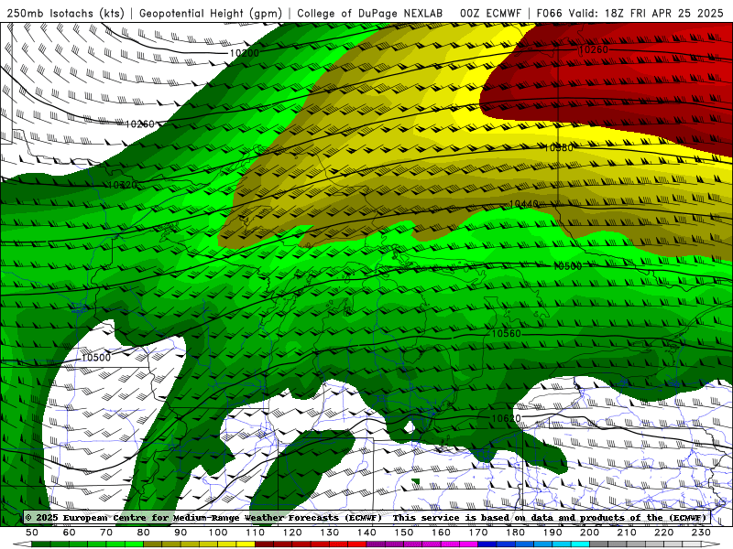Pick the dark maroon swatch just after 110
Image resolution: width=733 pixels, height=549 pixels.
click(x=265, y=544)
